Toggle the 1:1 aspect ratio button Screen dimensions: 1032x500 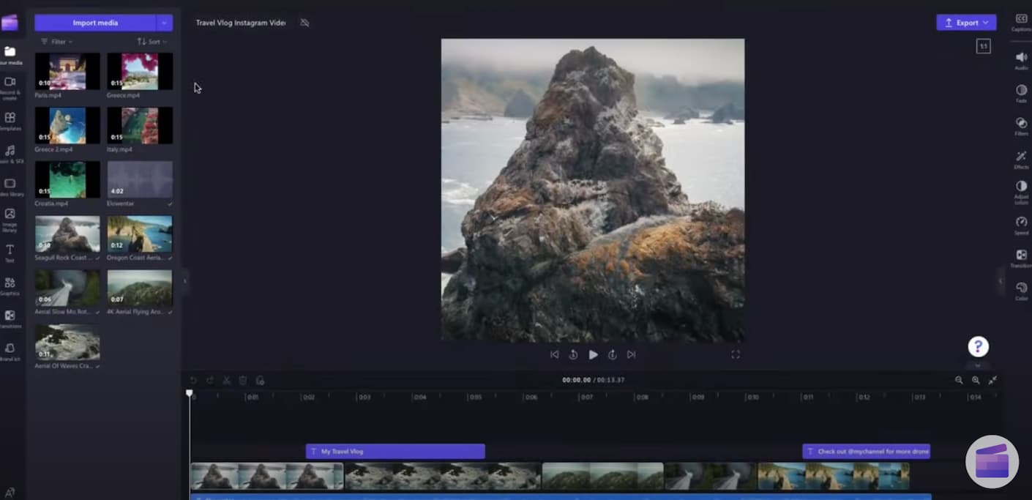pyautogui.click(x=983, y=46)
